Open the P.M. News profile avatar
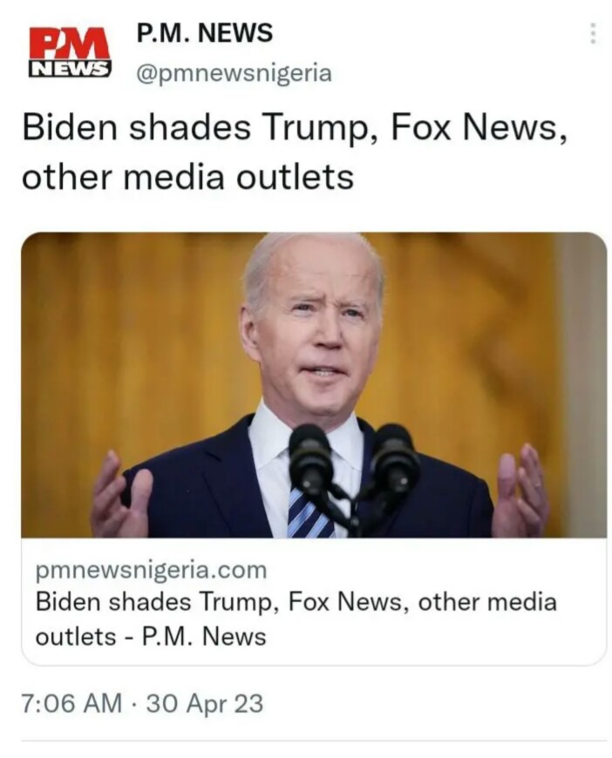This screenshot has width=612, height=758. 70,52
